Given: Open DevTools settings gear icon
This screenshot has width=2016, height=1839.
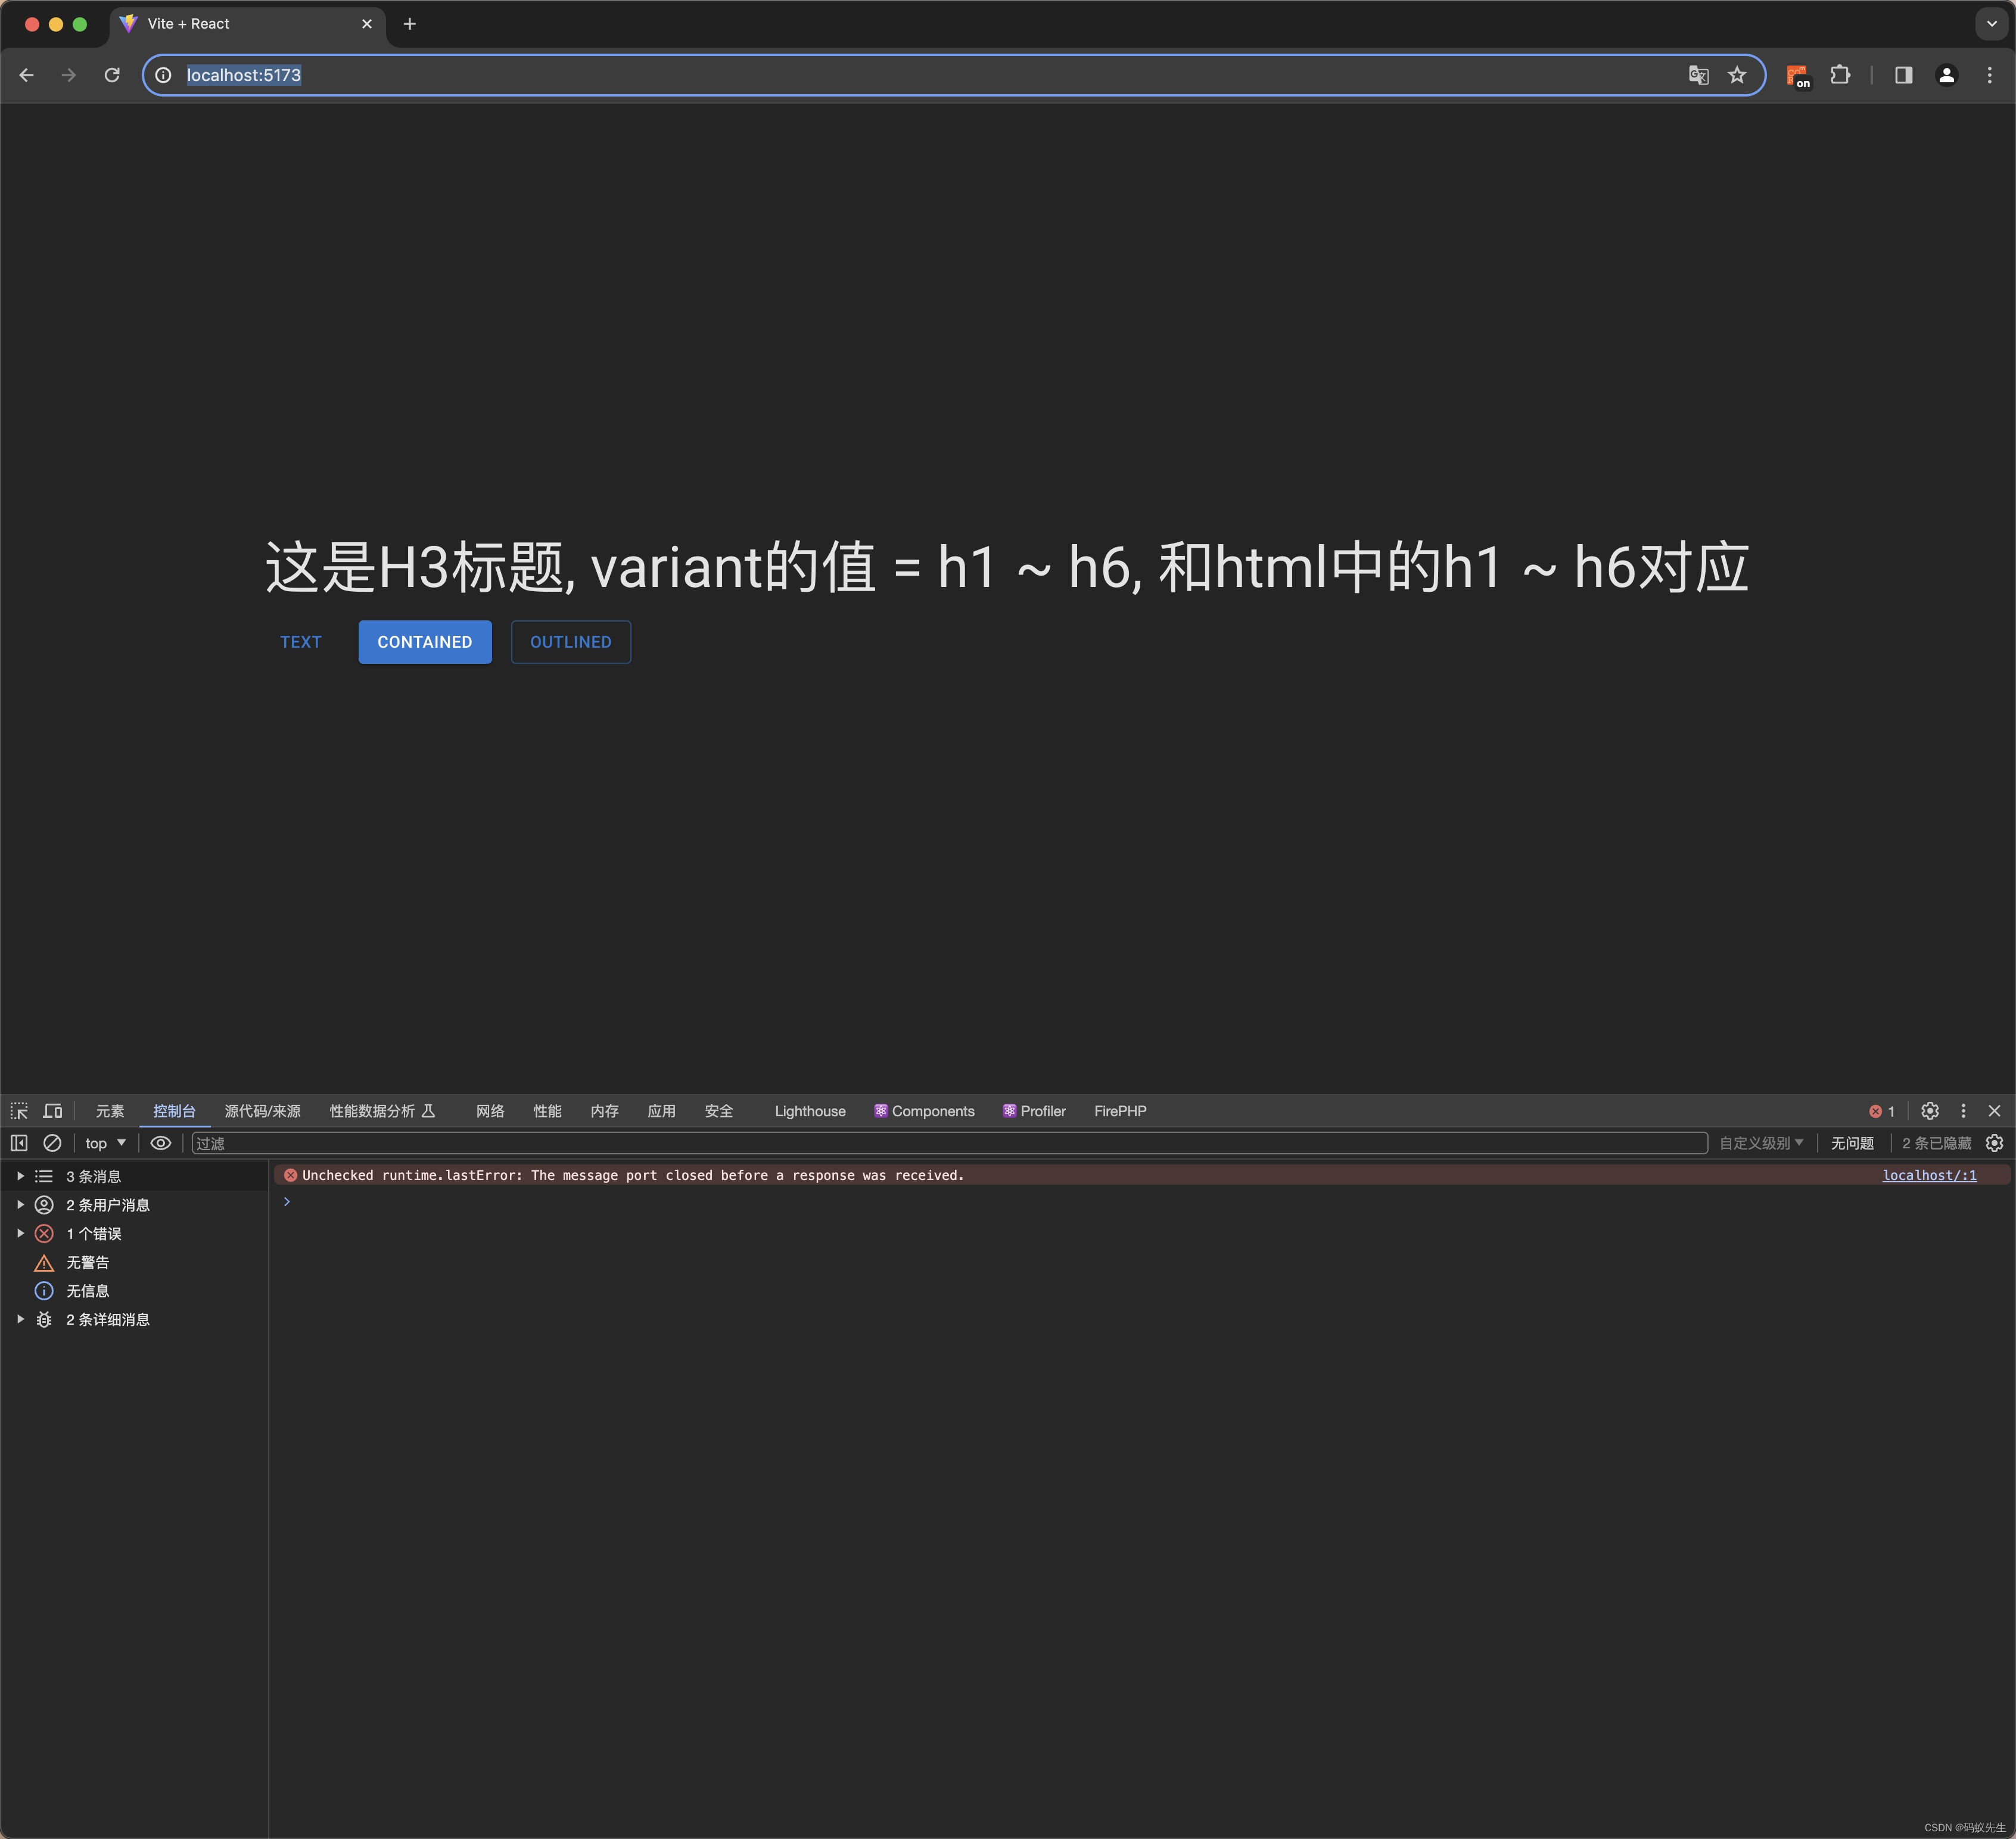Looking at the screenshot, I should [x=1930, y=1111].
